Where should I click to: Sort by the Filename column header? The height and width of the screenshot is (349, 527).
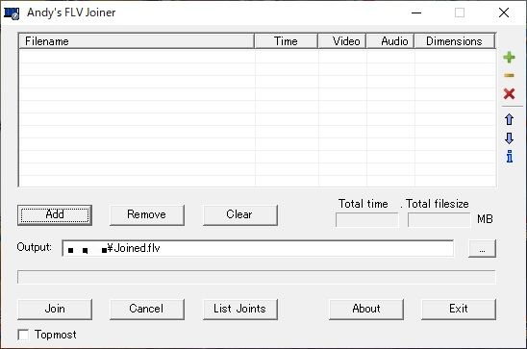(137, 41)
